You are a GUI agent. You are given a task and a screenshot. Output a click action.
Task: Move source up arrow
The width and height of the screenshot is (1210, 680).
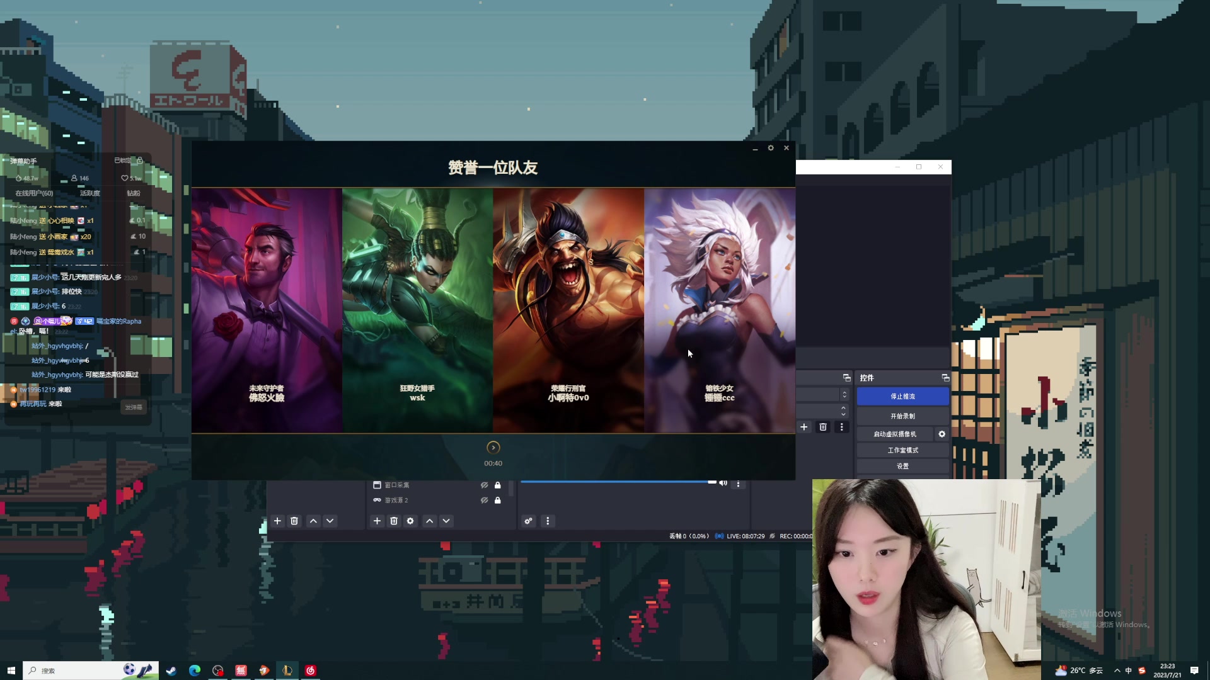pos(429,521)
